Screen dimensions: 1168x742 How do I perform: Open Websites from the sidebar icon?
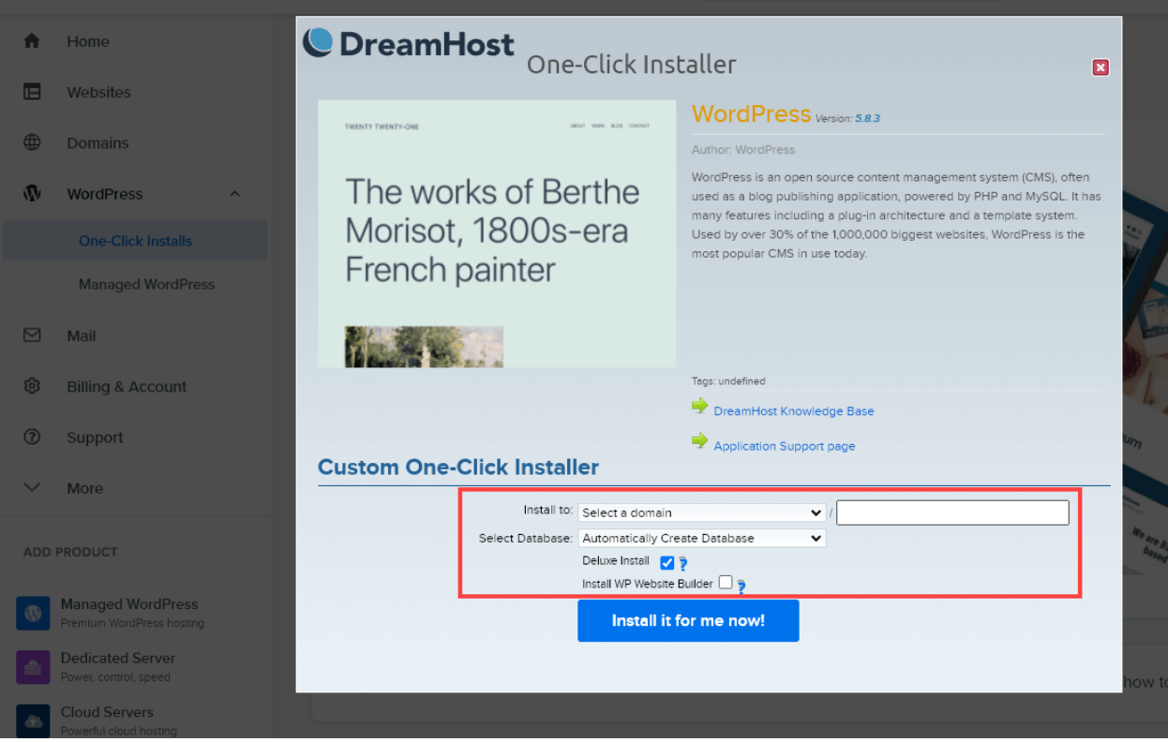(32, 92)
